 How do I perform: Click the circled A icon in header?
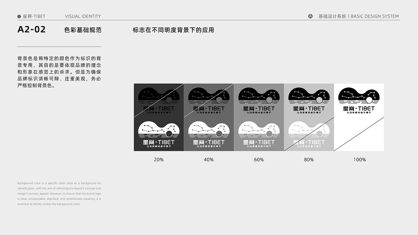(311, 16)
